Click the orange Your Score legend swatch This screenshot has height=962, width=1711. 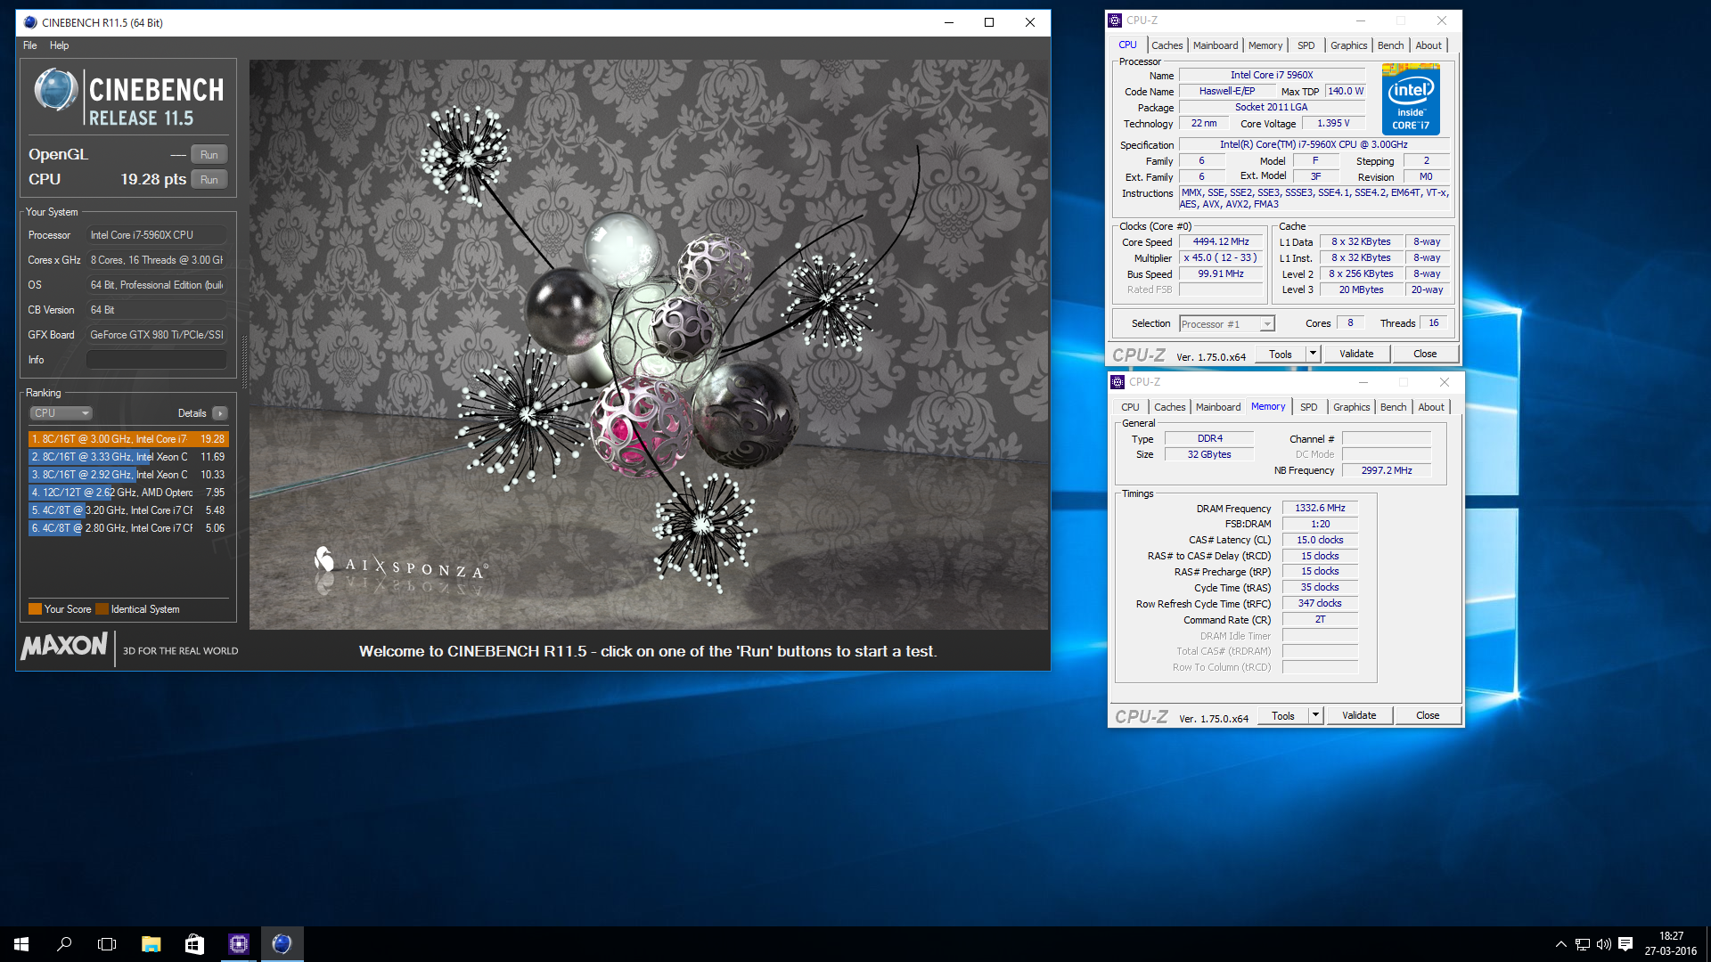[35, 609]
